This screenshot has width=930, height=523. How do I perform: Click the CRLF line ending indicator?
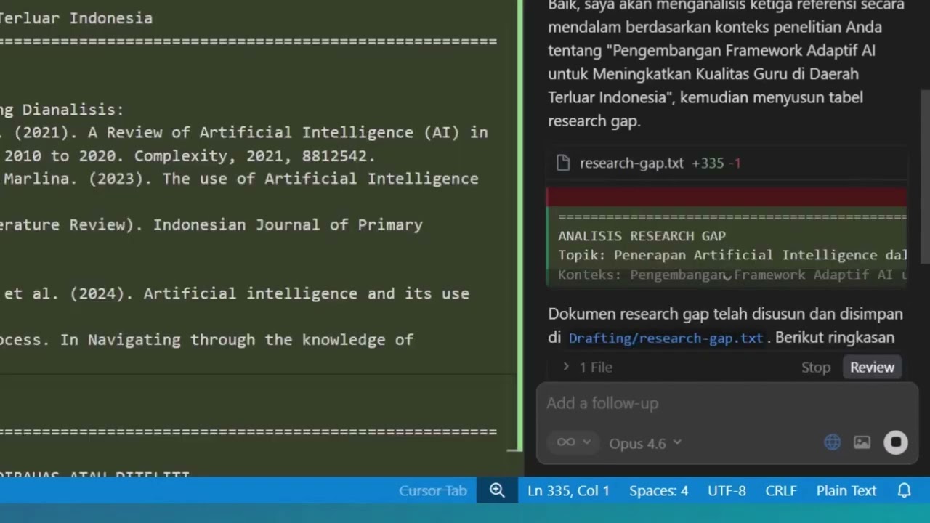(x=781, y=491)
